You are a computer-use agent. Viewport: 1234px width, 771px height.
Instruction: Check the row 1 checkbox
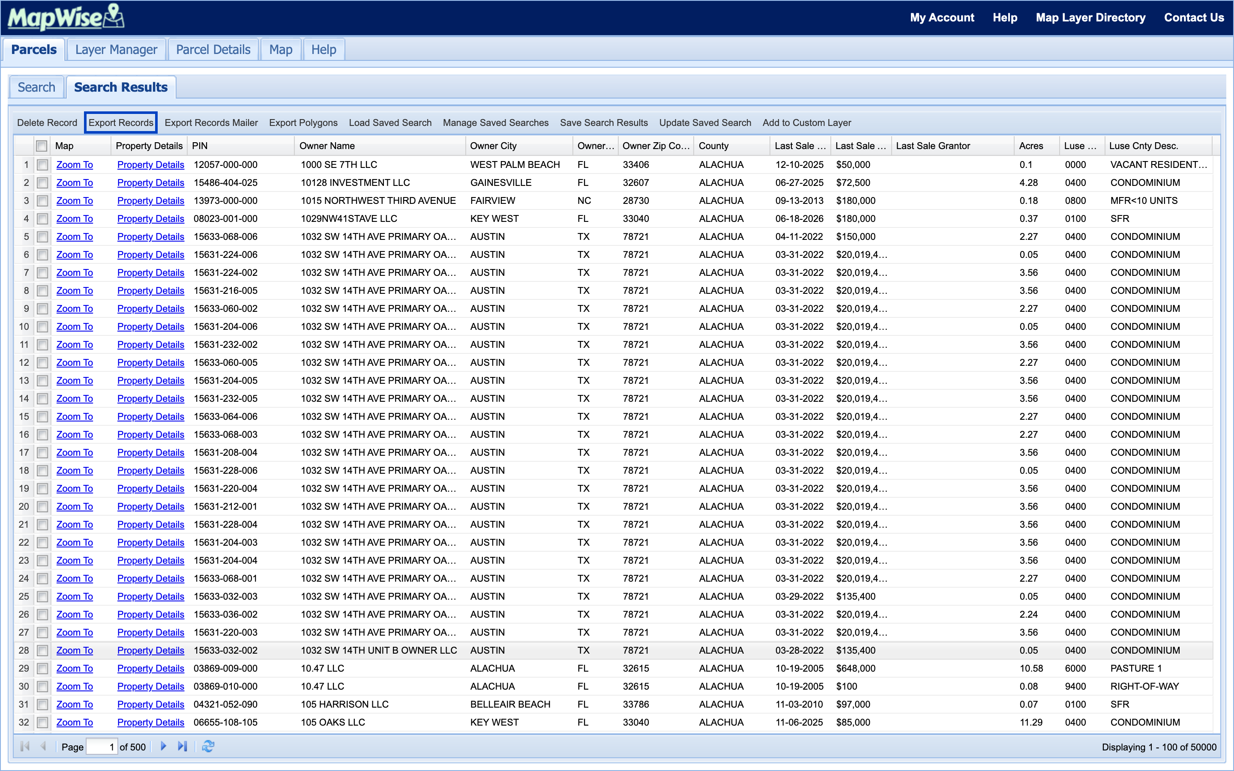point(43,165)
